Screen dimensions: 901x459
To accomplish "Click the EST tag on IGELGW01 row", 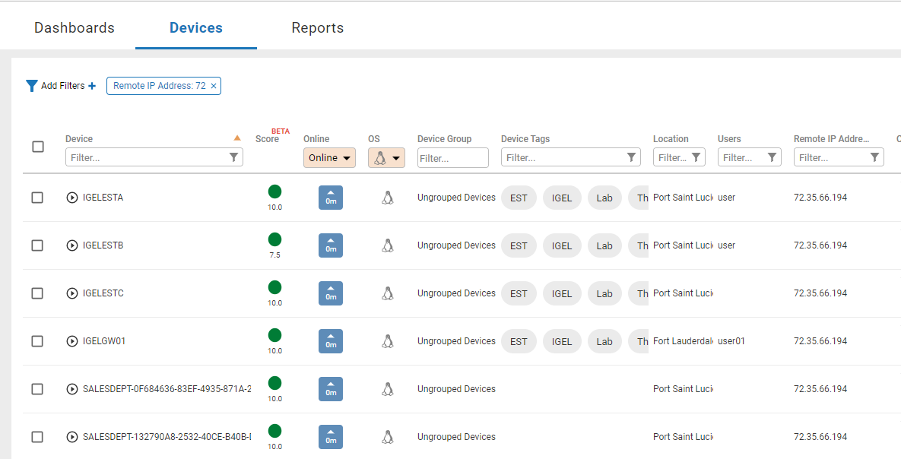I will 519,341.
